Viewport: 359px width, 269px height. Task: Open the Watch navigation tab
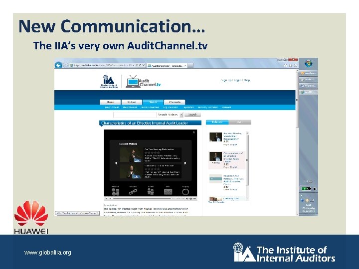coord(153,102)
